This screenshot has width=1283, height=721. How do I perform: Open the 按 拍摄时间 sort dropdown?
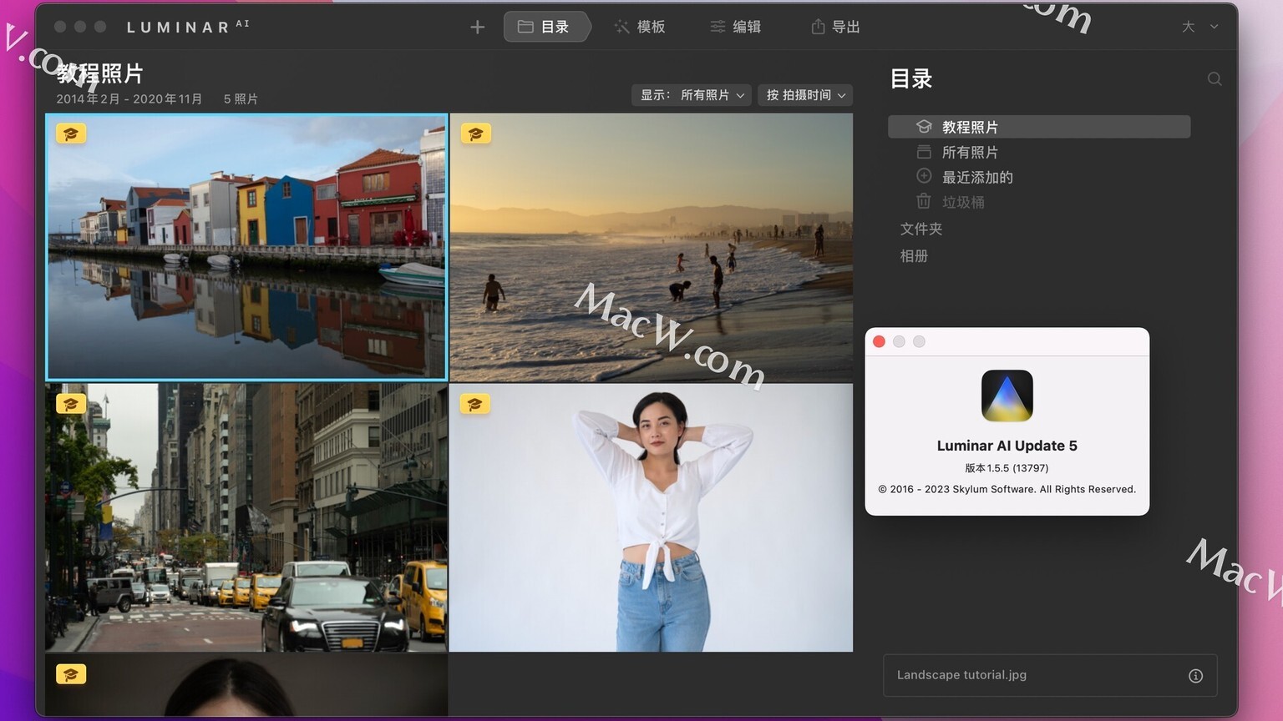(805, 95)
